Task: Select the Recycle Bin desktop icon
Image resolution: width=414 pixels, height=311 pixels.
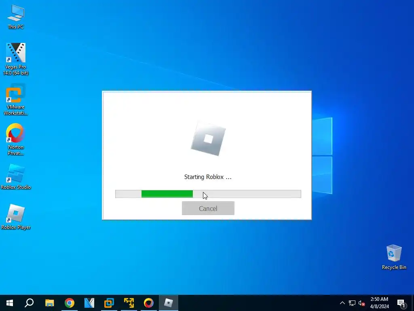Action: click(x=394, y=257)
